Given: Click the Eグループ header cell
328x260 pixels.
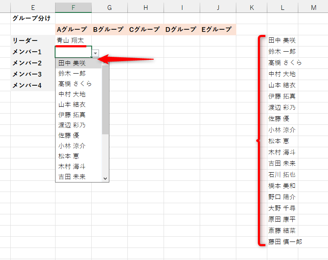Looking at the screenshot, I should coord(218,29).
